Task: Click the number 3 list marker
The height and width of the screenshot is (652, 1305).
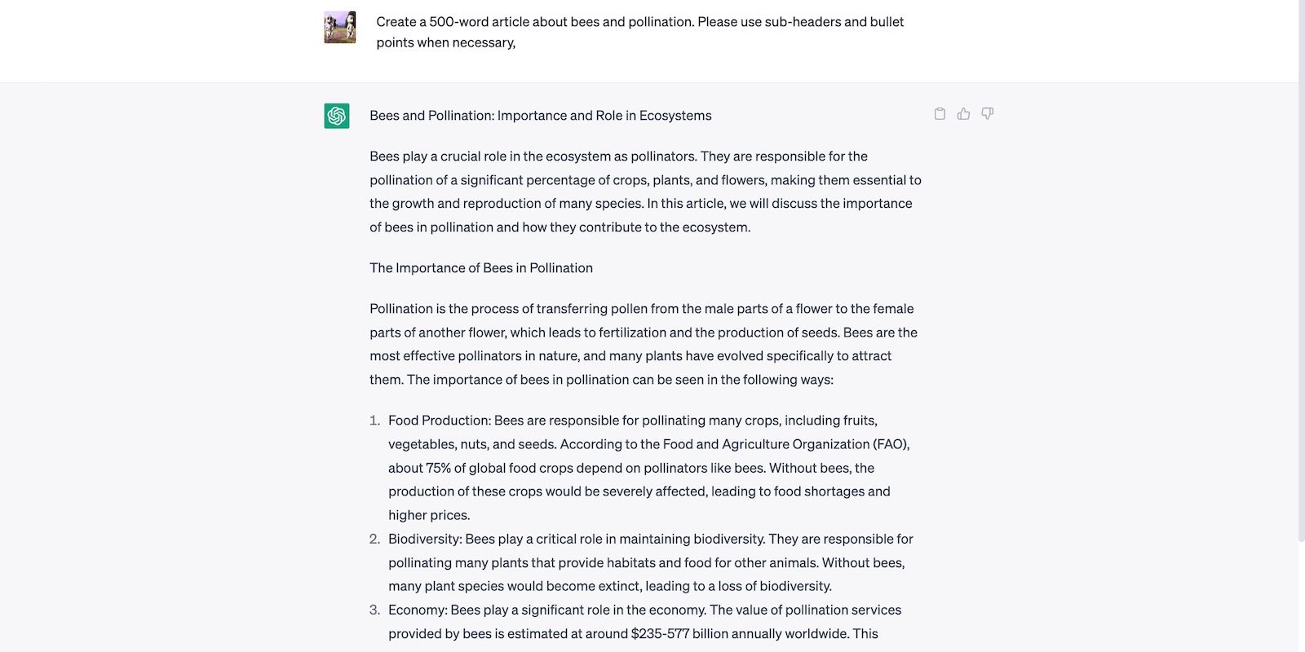Action: [x=374, y=610]
